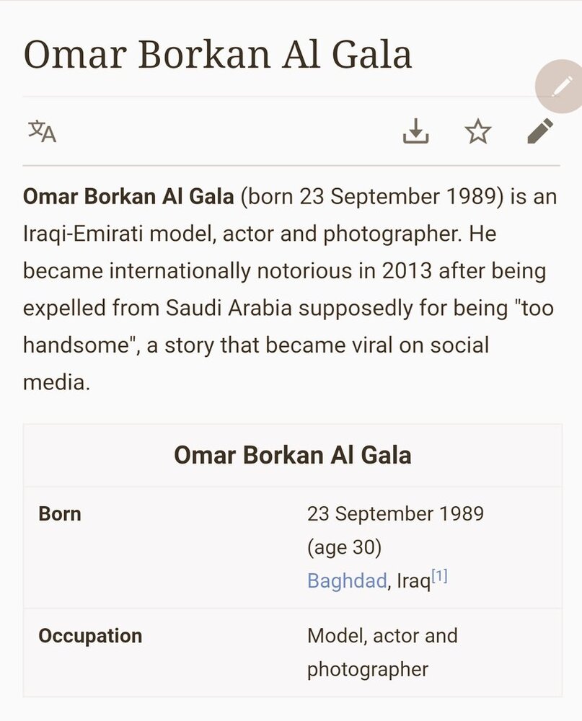This screenshot has height=721, width=582.
Task: Click birth date in infobox
Action: point(395,514)
